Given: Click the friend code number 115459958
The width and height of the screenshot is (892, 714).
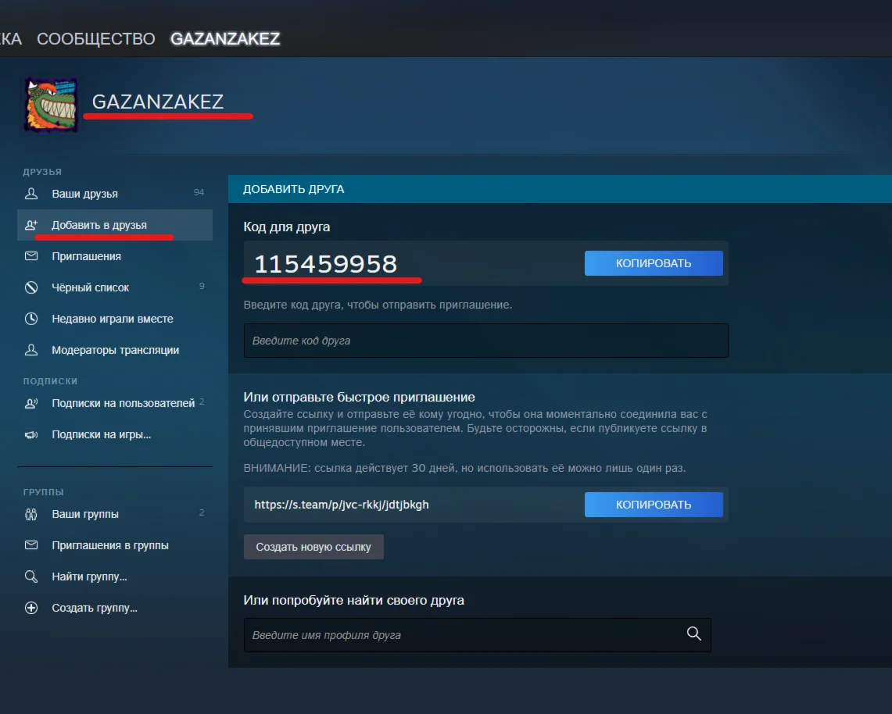Looking at the screenshot, I should [x=325, y=264].
